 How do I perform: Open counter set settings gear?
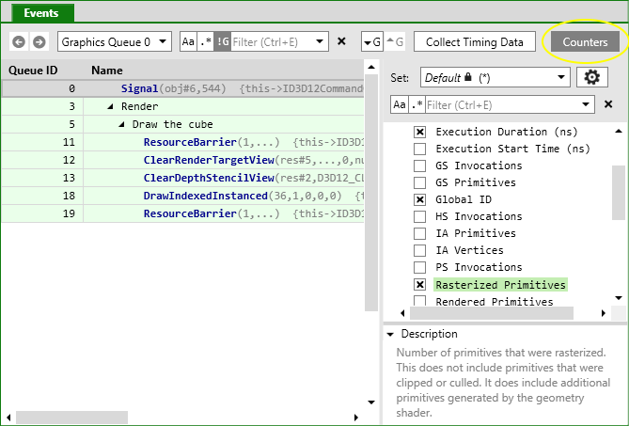591,77
